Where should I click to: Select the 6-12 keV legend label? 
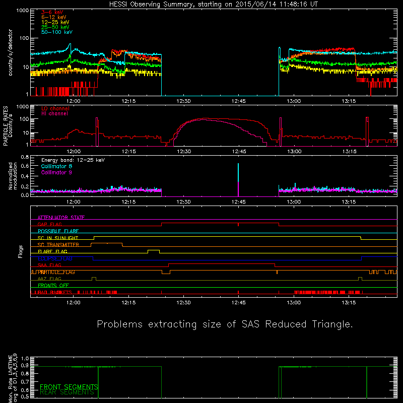54,17
